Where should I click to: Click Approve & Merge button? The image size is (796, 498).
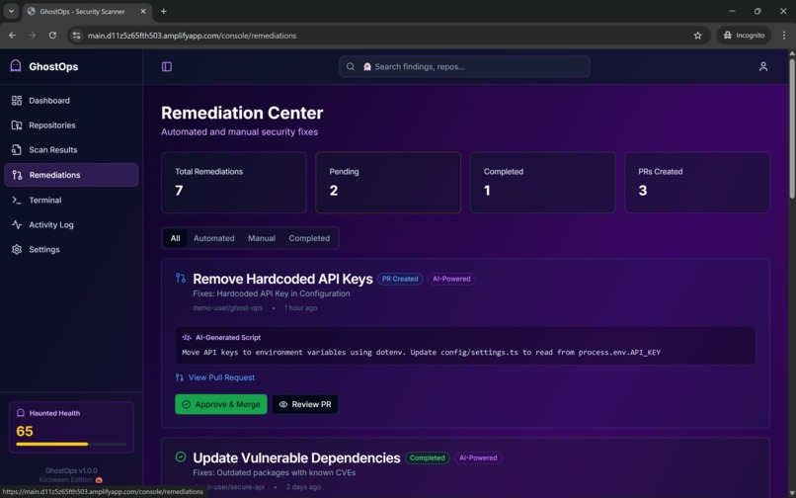221,404
